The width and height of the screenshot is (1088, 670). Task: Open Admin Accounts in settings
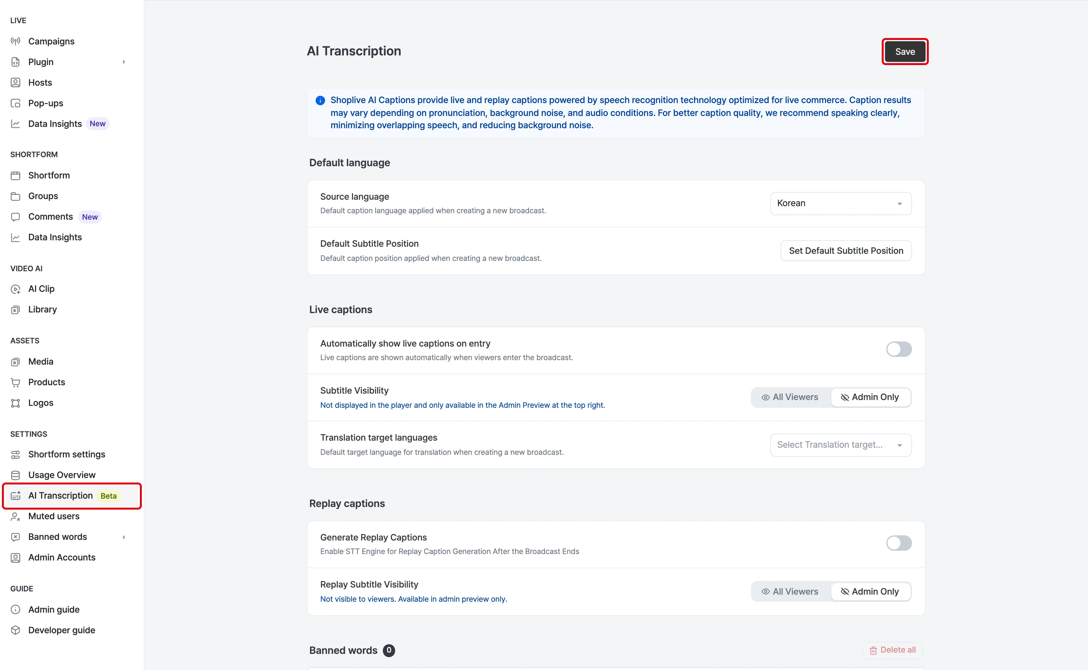62,558
